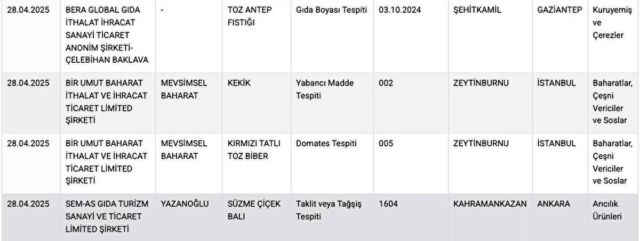Click the batch number 005 cell
Image resolution: width=640 pixels, height=241 pixels.
click(386, 144)
